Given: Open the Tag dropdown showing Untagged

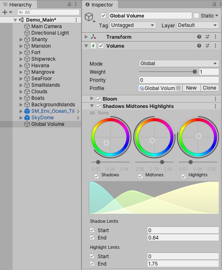Looking at the screenshot, I should coord(133,25).
